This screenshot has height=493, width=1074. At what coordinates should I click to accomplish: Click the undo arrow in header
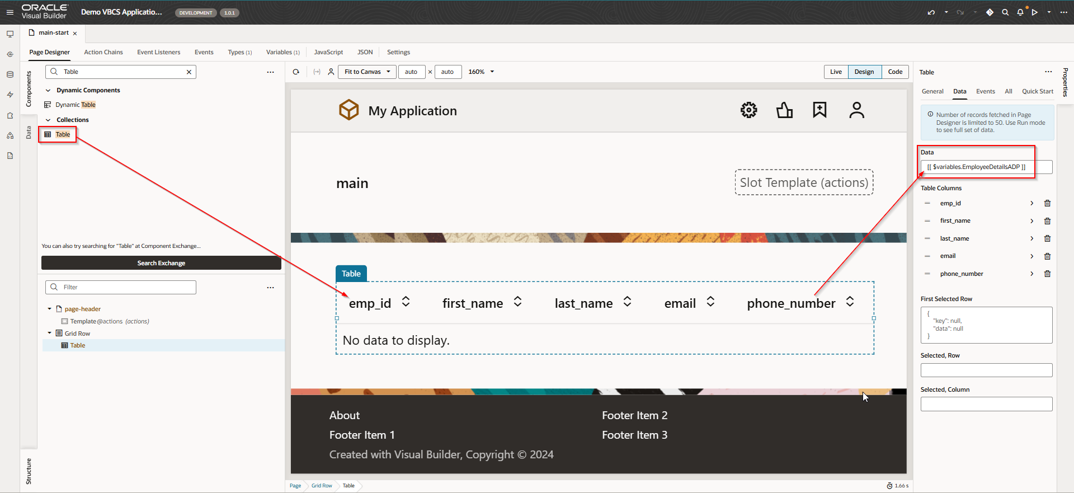click(x=931, y=12)
